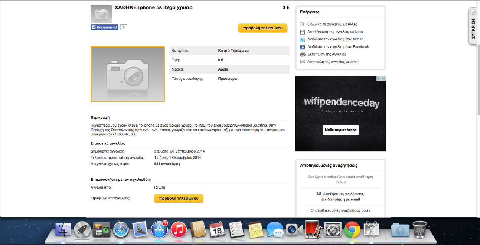Image resolution: width=480 pixels, height=245 pixels.
Task: Click 'Μάθε περισσότερα' on the ad
Action: point(340,130)
